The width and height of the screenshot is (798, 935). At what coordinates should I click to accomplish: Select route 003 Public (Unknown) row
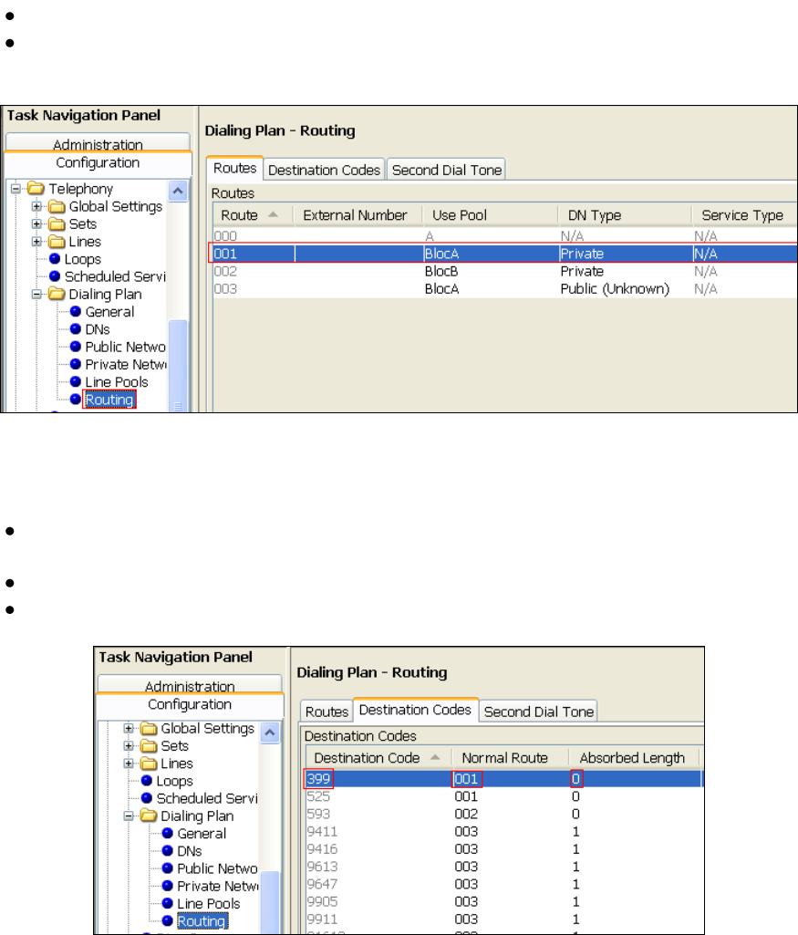pos(504,288)
